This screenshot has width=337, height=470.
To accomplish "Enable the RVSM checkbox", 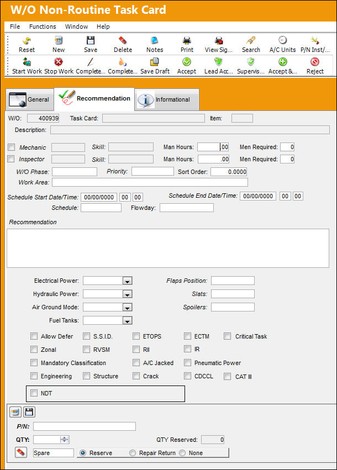I will coord(86,349).
